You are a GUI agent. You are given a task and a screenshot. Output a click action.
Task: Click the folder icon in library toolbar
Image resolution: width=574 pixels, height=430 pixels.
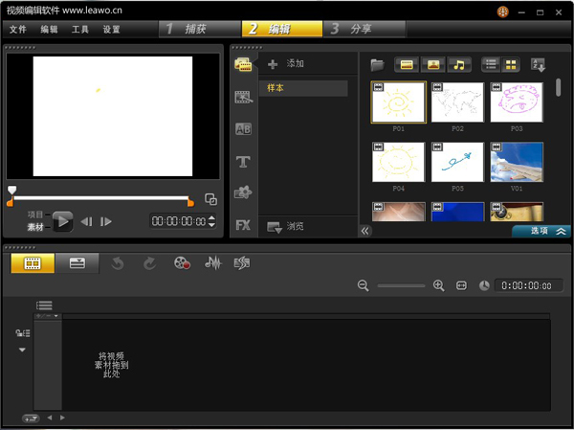click(x=377, y=65)
